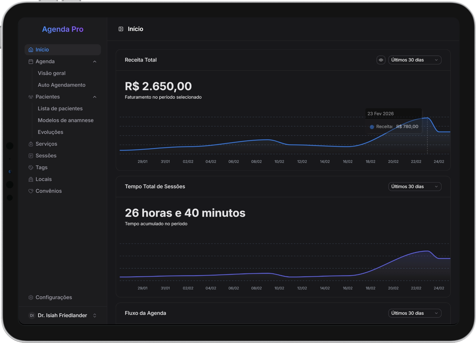Click the Configurações gear icon
Screen dimensions: 476x343
point(31,297)
